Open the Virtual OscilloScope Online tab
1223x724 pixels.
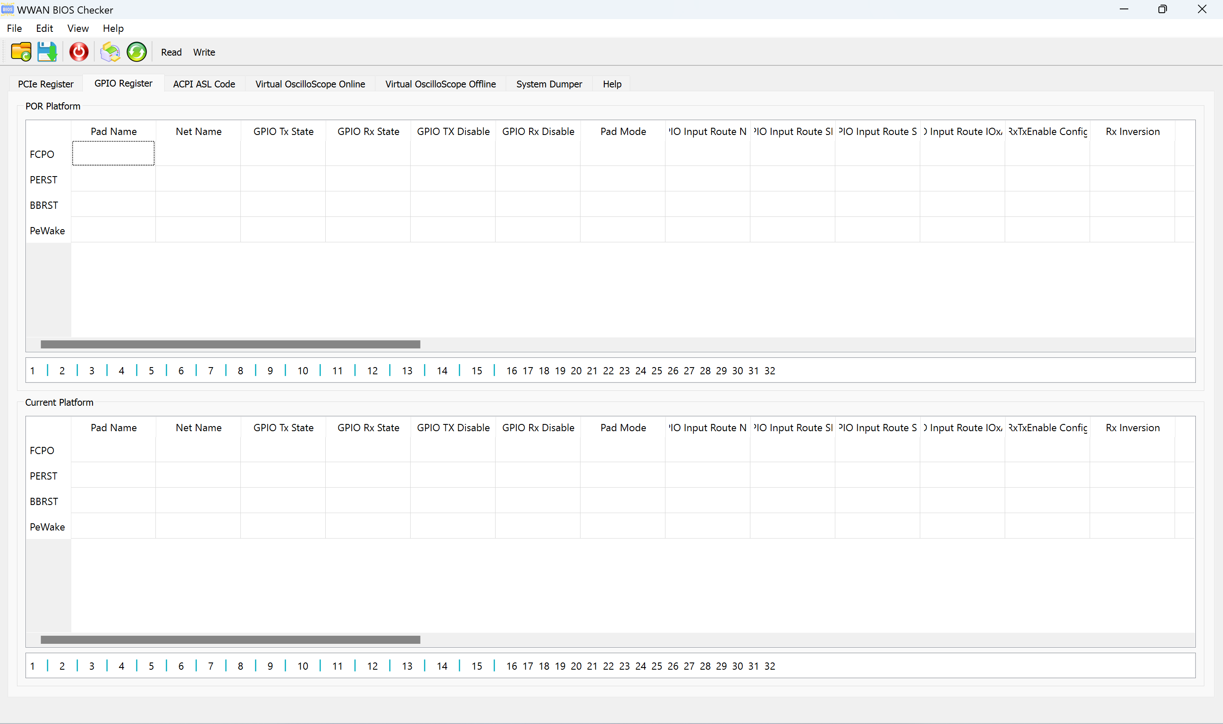tap(310, 84)
